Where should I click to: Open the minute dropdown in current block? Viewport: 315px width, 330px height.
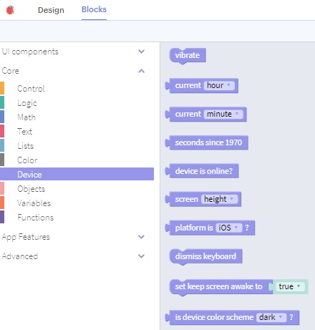[223, 114]
